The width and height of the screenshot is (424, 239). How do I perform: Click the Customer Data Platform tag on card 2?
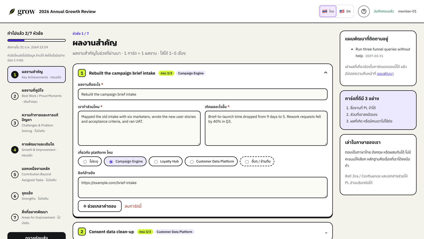(174, 232)
